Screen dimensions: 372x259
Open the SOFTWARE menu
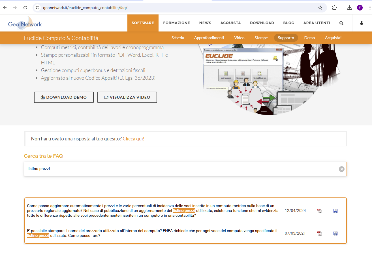click(143, 23)
